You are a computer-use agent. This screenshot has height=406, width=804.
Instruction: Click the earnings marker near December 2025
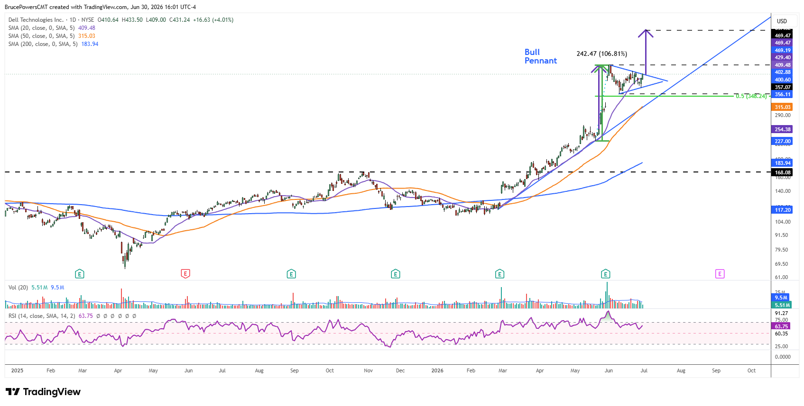pos(395,273)
